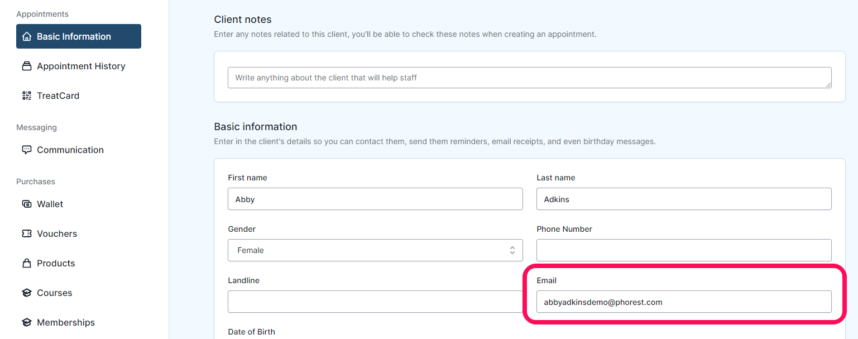Click the Email field with abbyadkinsdemo@phorest.com
858x339 pixels.
coord(684,302)
